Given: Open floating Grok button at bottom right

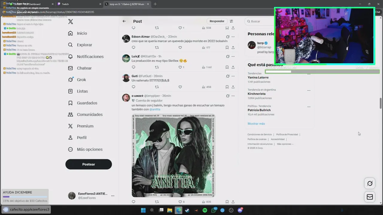Looking at the screenshot, I should 370,183.
